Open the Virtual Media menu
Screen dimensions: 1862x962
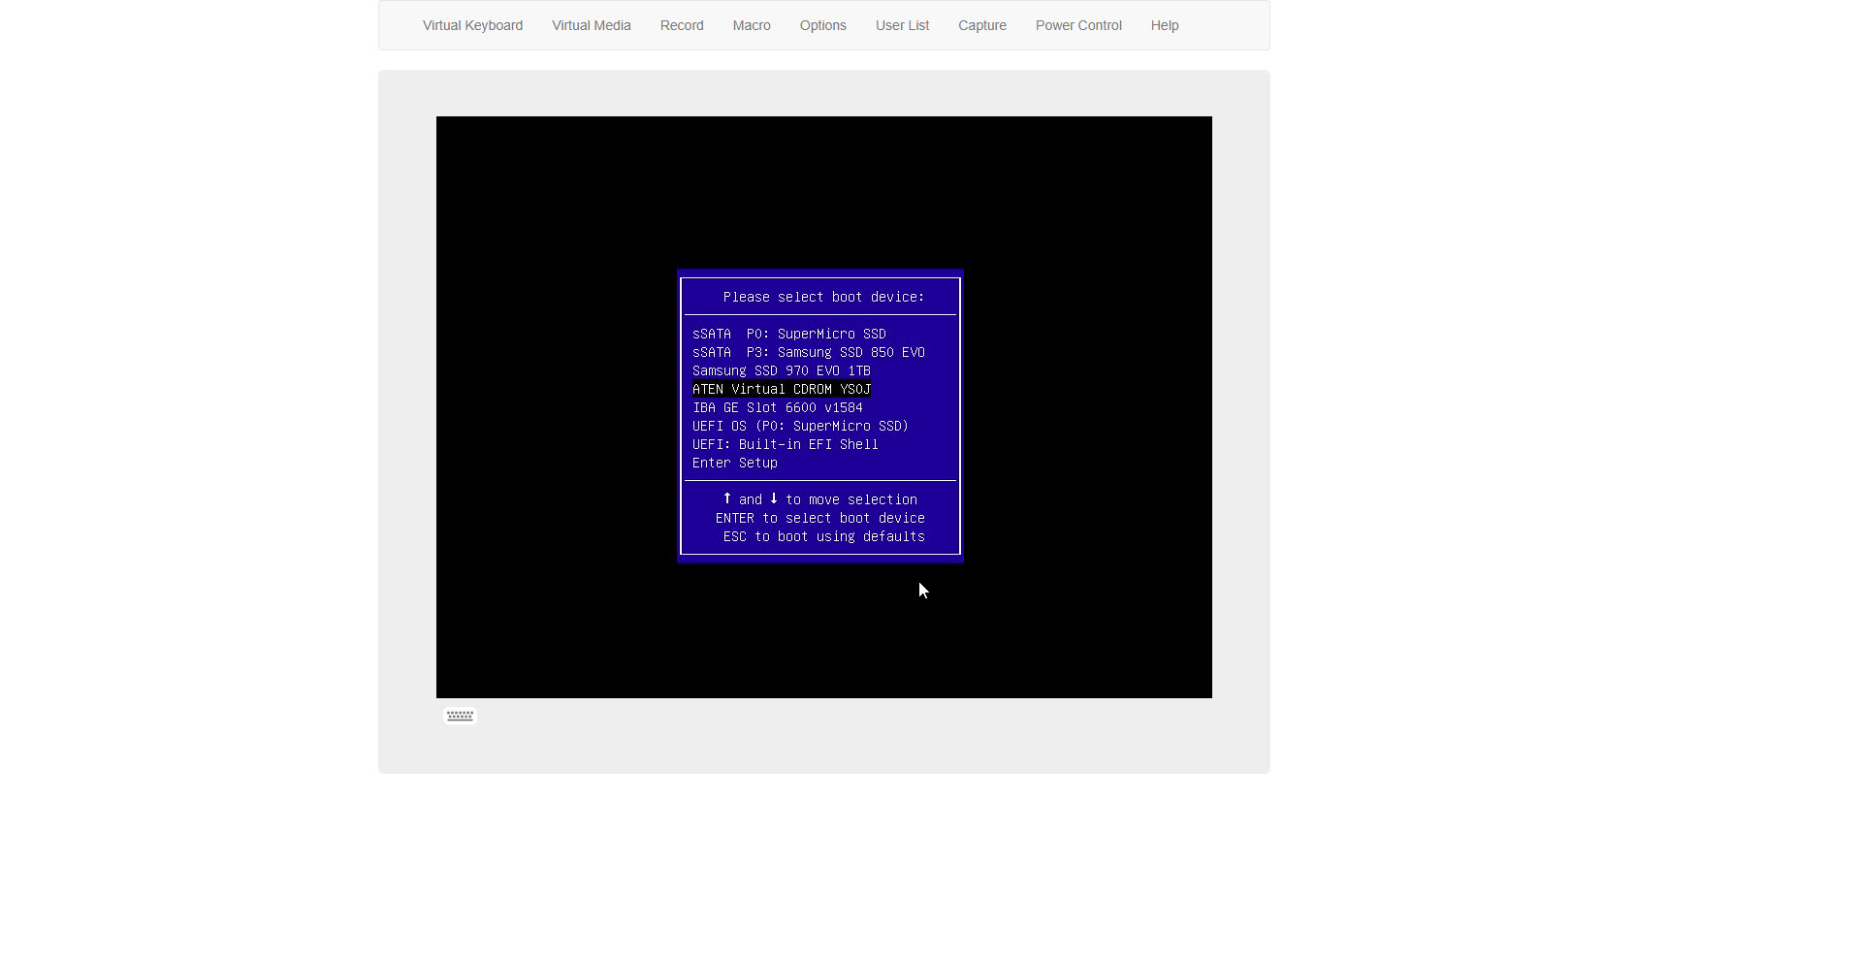click(x=592, y=25)
